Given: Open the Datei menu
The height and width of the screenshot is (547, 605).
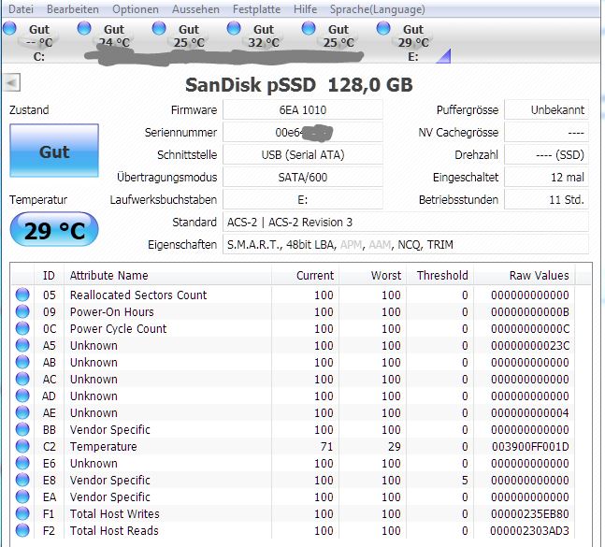Looking at the screenshot, I should point(21,9).
